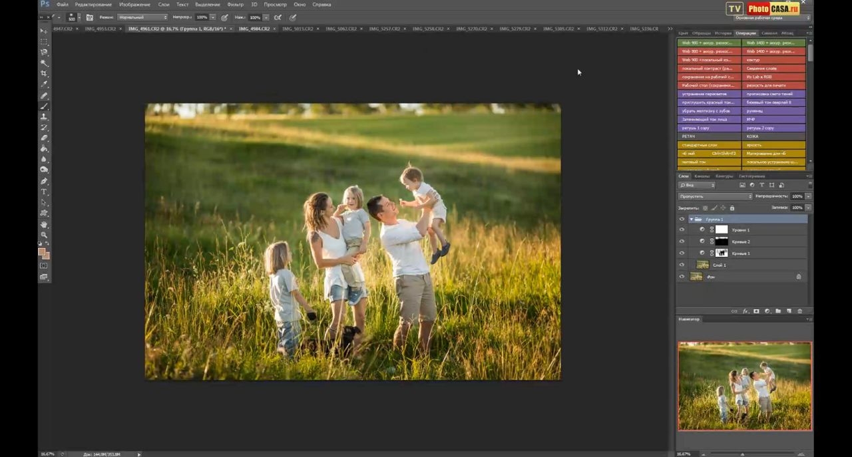Open the Изображение menu
Viewport: 852px width, 457px height.
[x=134, y=5]
